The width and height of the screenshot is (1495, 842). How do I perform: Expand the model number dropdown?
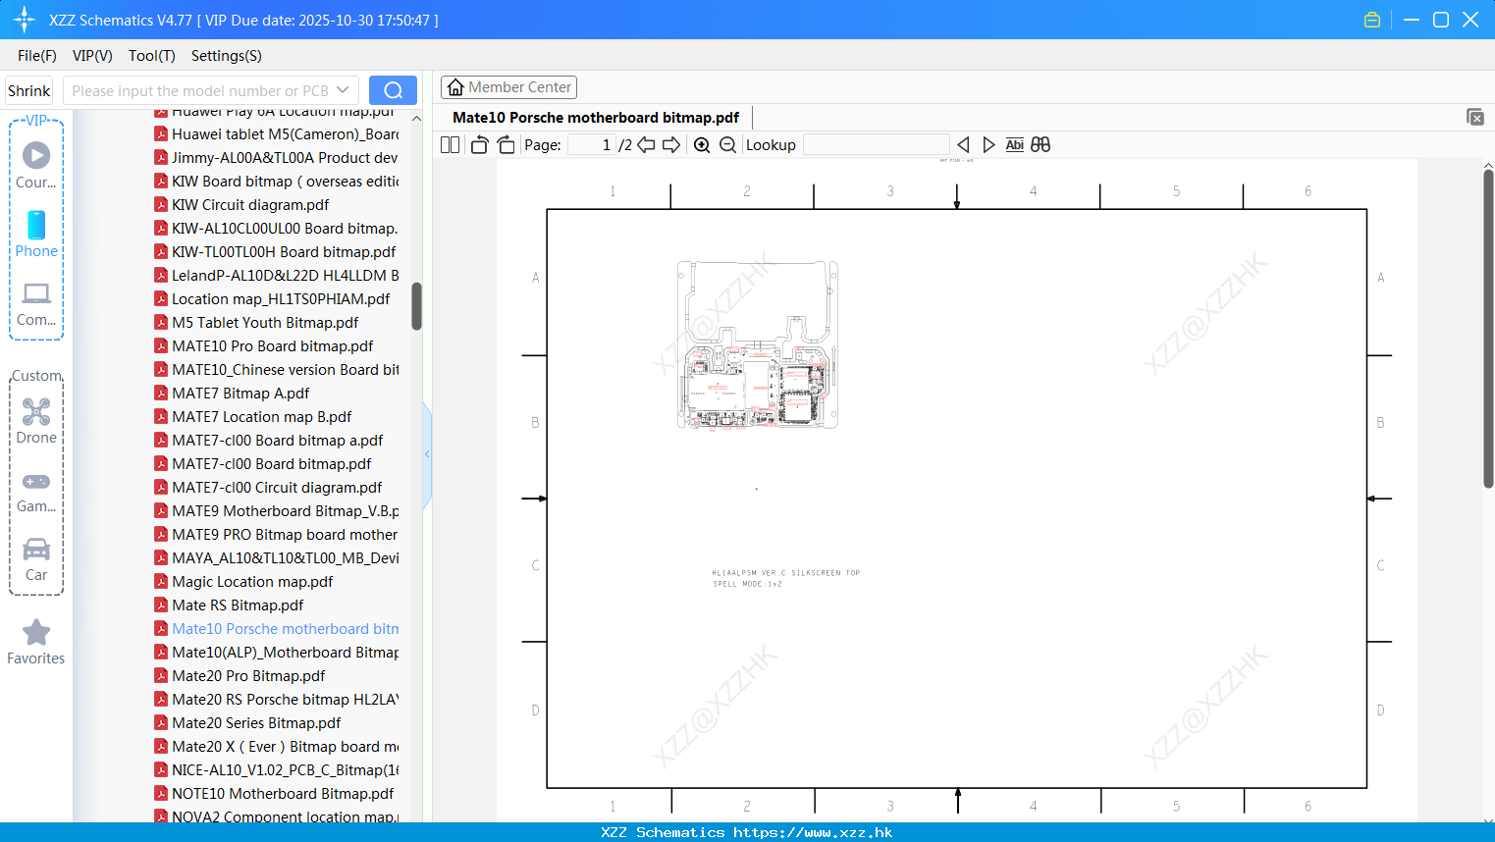[343, 90]
